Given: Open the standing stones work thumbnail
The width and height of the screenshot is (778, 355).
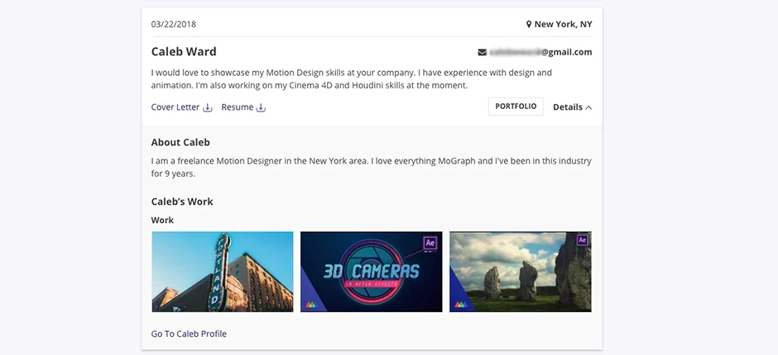Looking at the screenshot, I should tap(521, 272).
